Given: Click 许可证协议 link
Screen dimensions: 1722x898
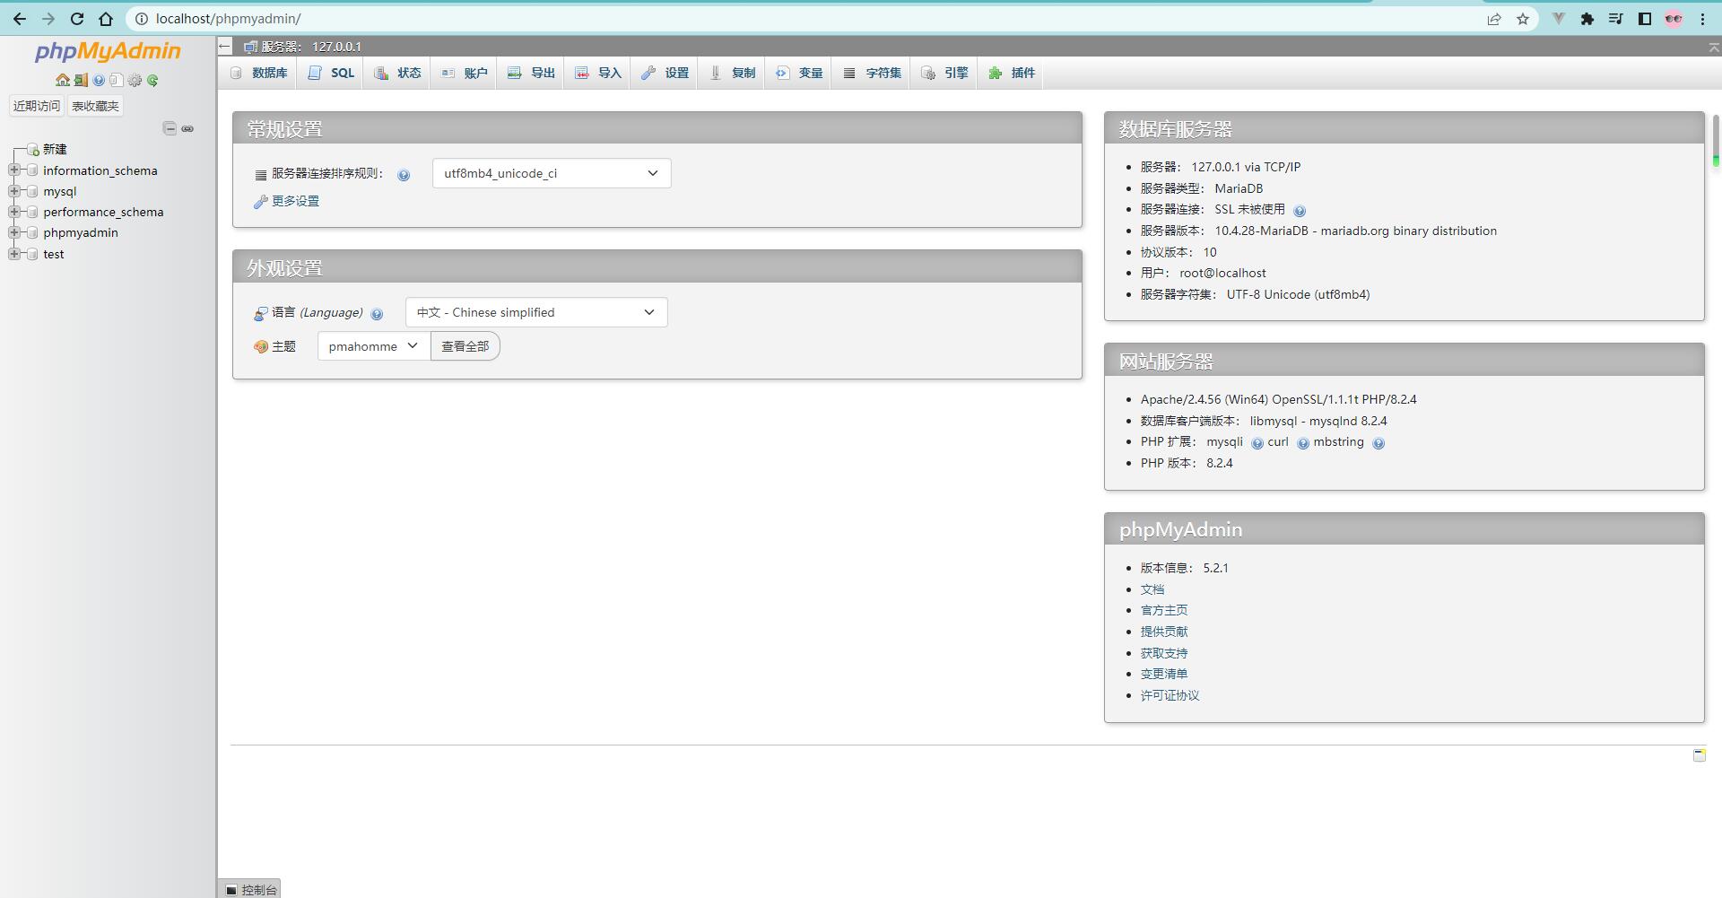Looking at the screenshot, I should pyautogui.click(x=1170, y=695).
